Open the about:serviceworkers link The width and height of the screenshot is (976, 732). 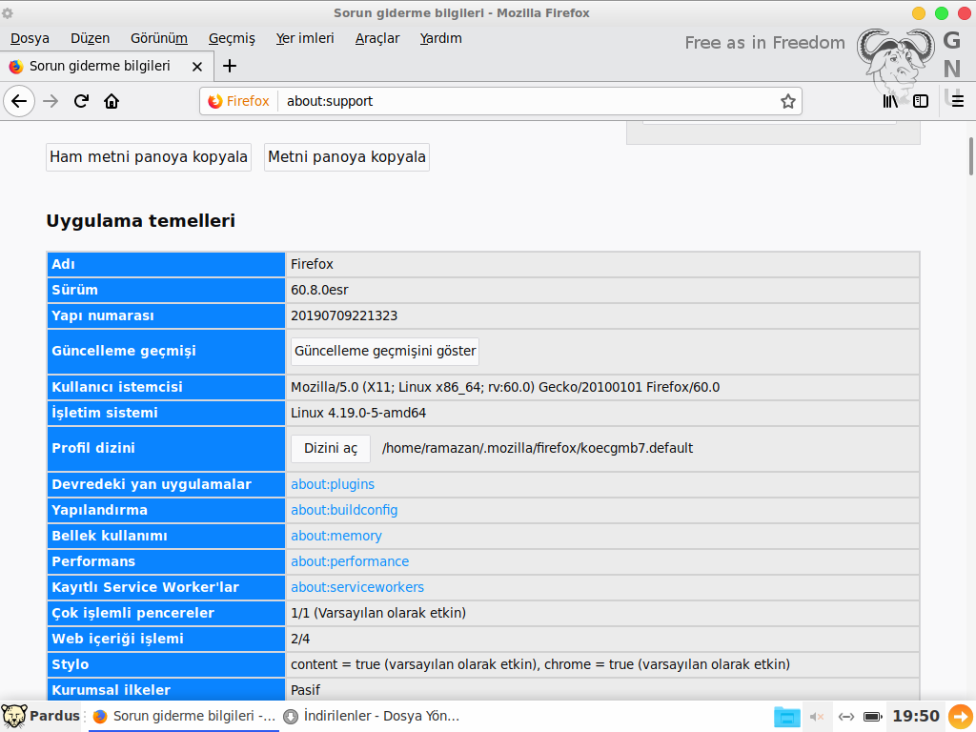point(357,587)
